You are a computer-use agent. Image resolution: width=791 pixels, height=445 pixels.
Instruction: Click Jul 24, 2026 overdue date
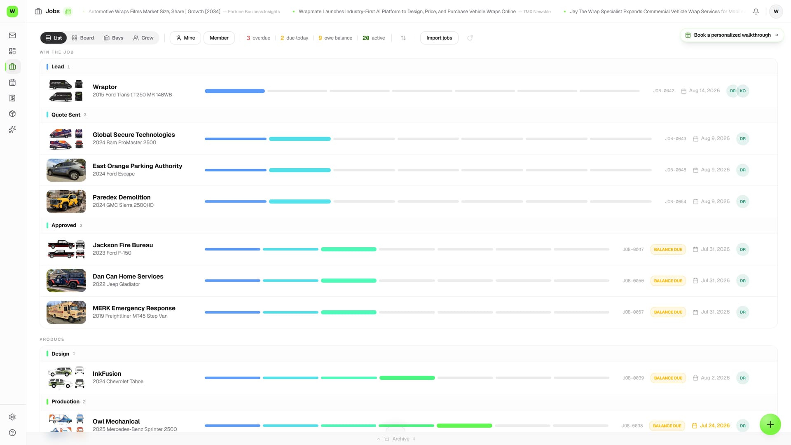(715, 426)
